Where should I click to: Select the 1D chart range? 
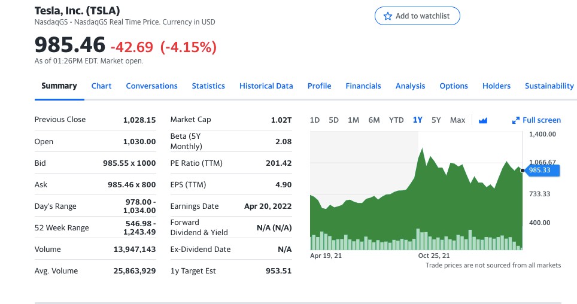(x=315, y=120)
